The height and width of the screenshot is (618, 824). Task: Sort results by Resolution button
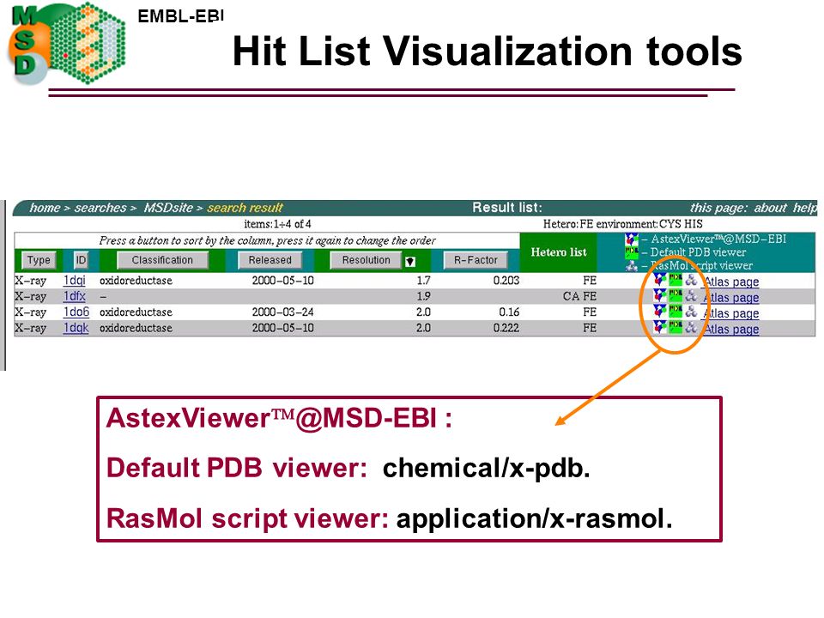(x=366, y=260)
